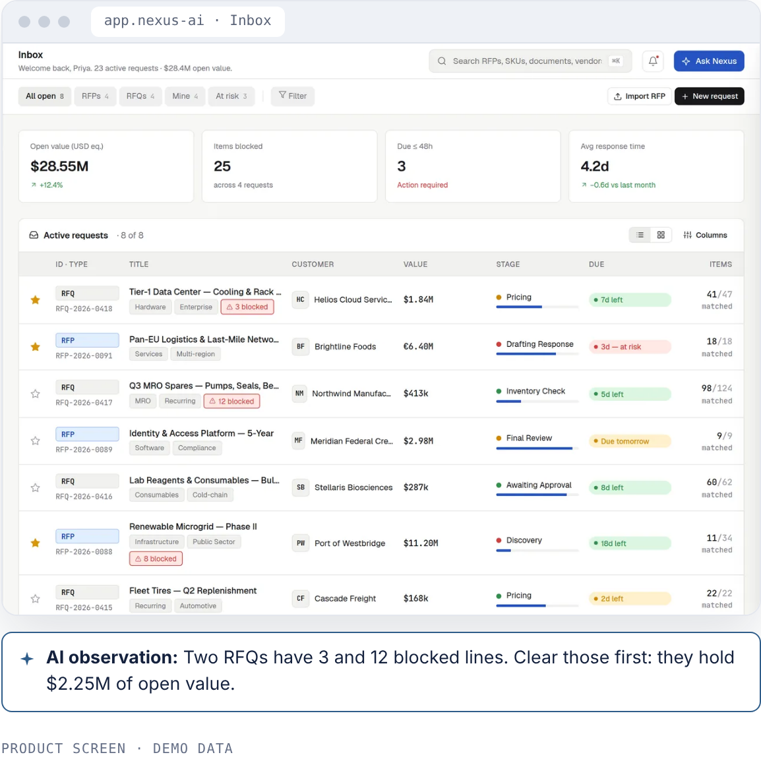Image resolution: width=761 pixels, height=761 pixels.
Task: Click the search RFPs input field
Action: pyautogui.click(x=530, y=61)
